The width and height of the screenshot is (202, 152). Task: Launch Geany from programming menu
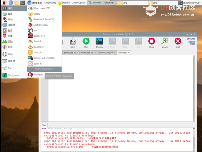pos(44,14)
